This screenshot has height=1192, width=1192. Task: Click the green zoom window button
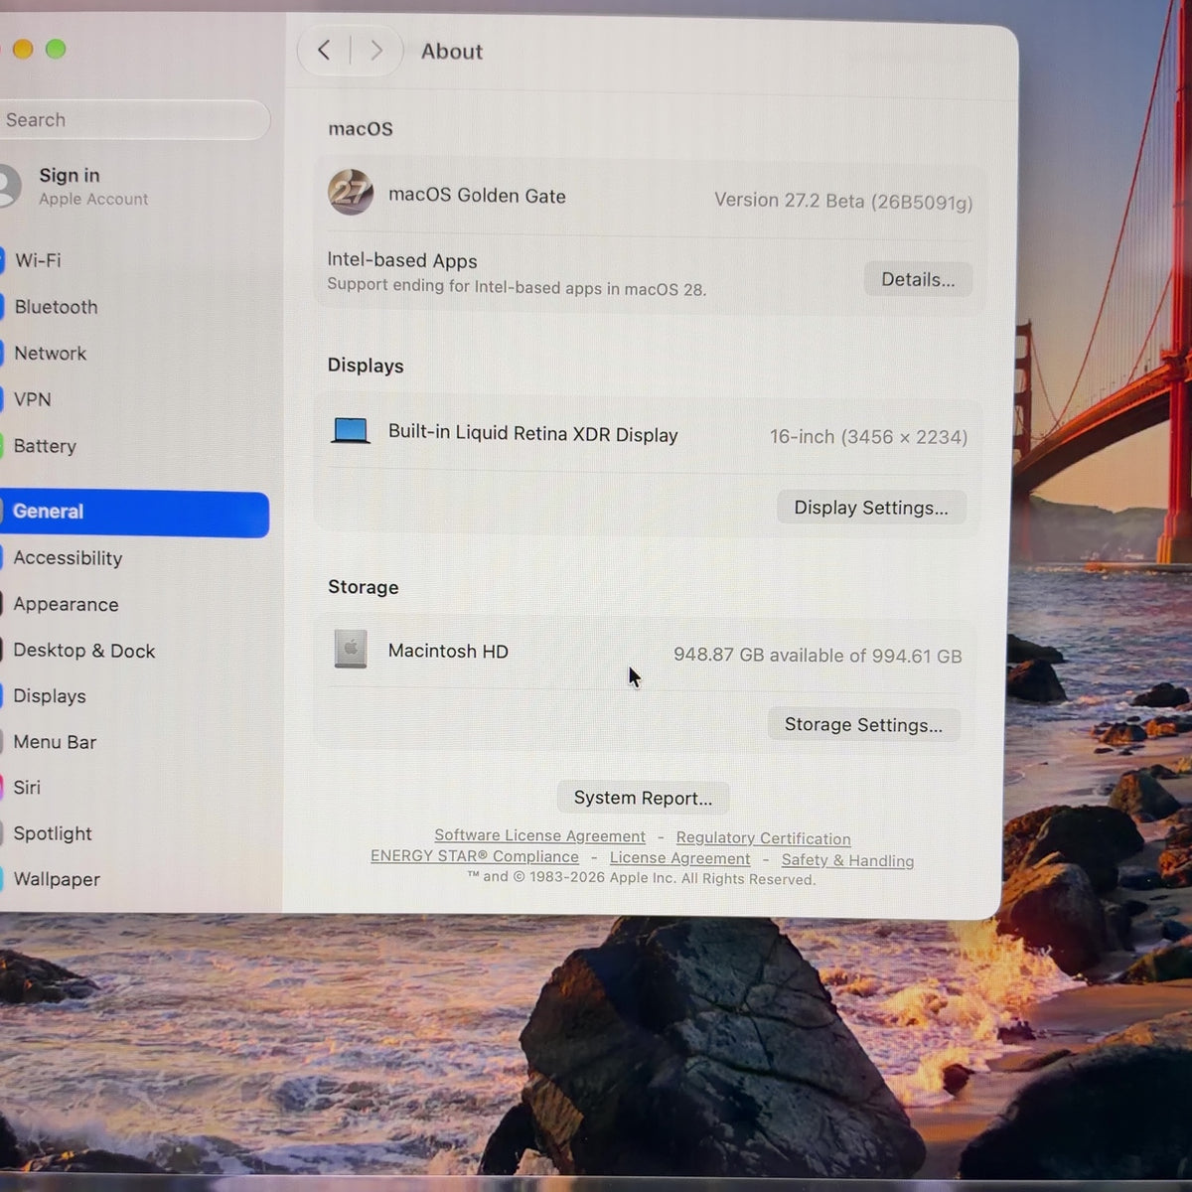[x=56, y=49]
